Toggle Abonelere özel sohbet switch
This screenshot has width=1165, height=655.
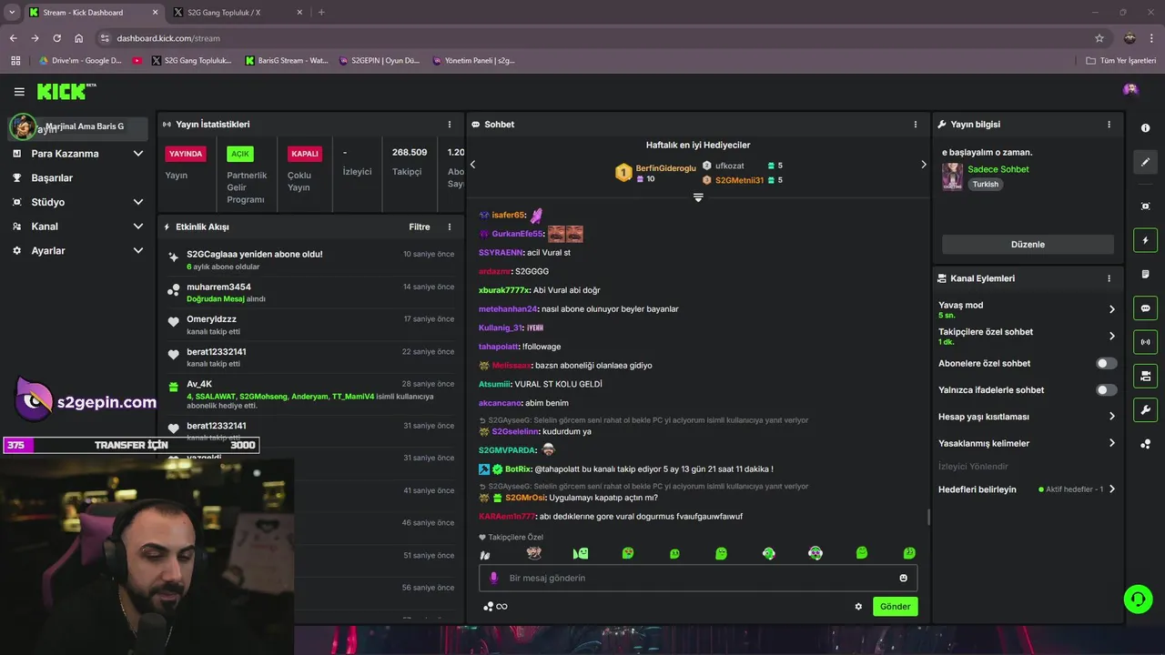tap(1106, 363)
